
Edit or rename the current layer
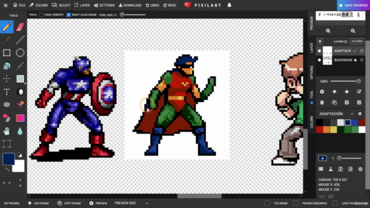[x=359, y=92]
